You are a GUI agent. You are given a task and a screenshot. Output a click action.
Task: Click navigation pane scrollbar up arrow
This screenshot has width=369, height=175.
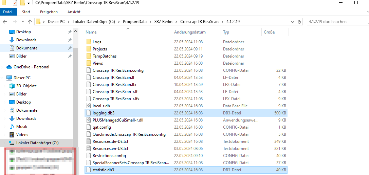pos(76,31)
